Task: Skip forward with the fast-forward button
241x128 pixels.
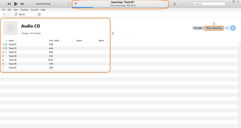Action: coord(22,4)
